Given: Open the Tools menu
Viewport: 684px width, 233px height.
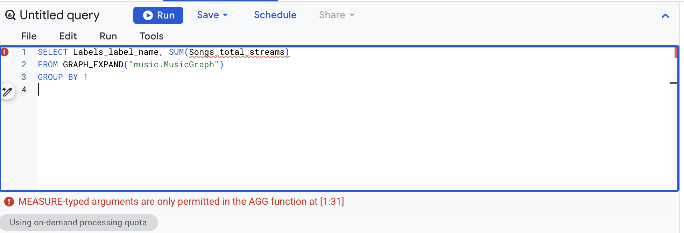Looking at the screenshot, I should click(x=151, y=36).
